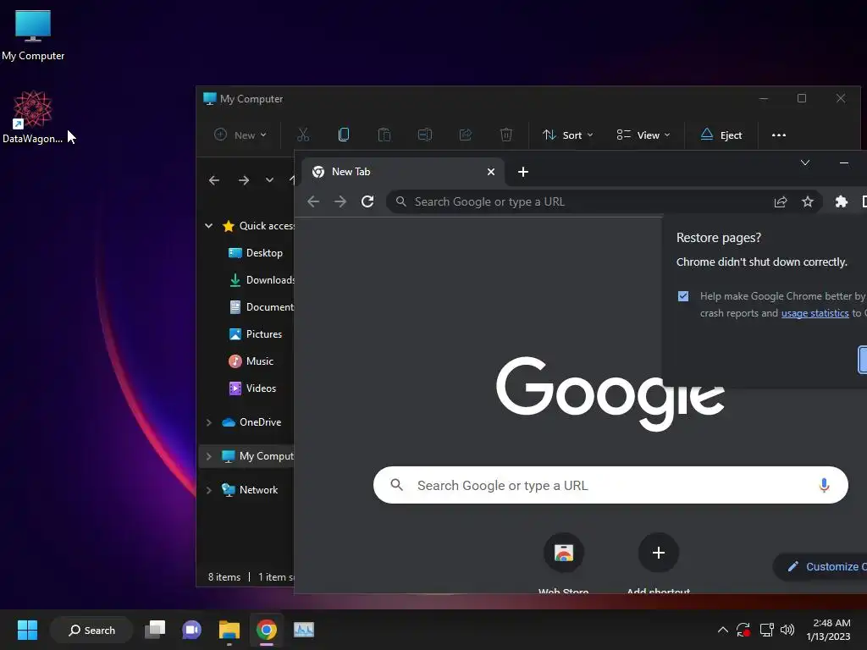Click the taskbar Search box
Image resolution: width=867 pixels, height=650 pixels.
point(91,630)
